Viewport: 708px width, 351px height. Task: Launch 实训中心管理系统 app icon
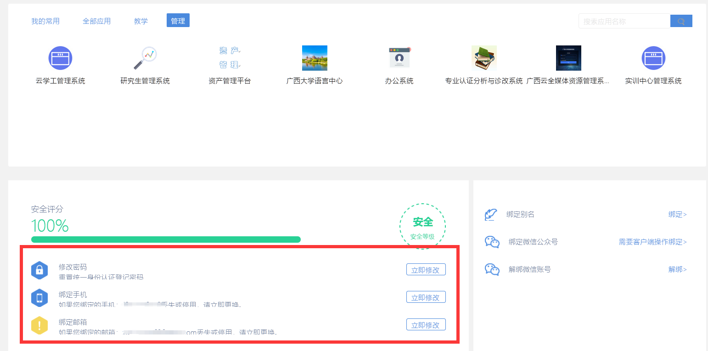(x=653, y=58)
